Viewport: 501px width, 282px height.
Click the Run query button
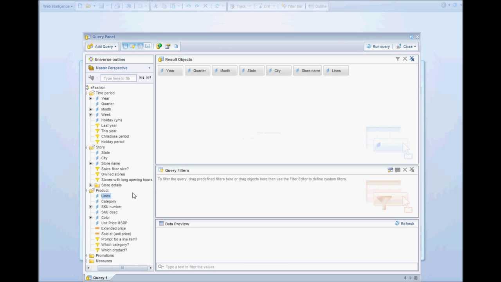pyautogui.click(x=378, y=47)
